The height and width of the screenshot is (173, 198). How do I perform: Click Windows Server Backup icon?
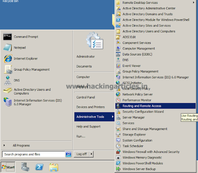pyautogui.click(x=118, y=169)
